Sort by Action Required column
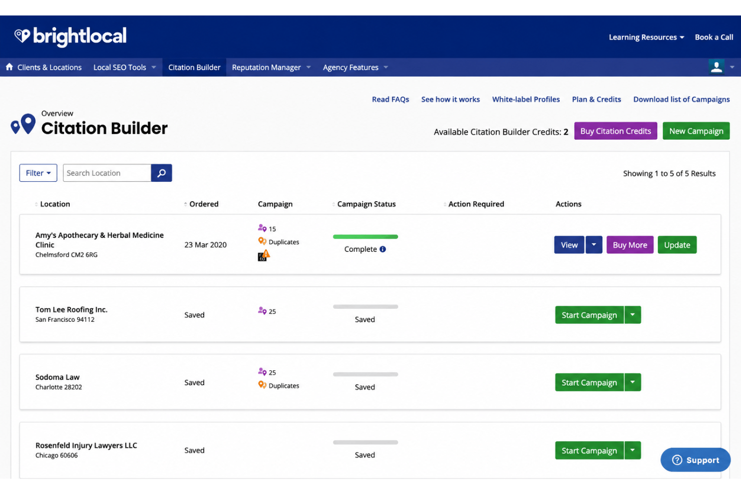The height and width of the screenshot is (494, 741). tap(474, 204)
